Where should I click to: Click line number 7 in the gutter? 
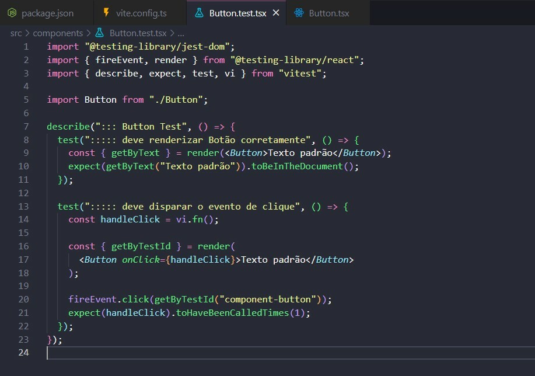click(x=26, y=127)
